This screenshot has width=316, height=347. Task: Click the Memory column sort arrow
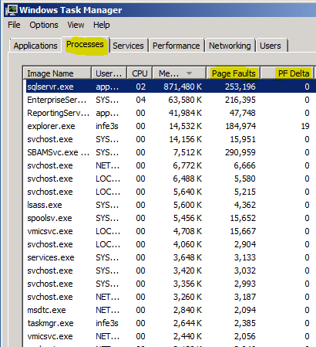[x=189, y=73]
